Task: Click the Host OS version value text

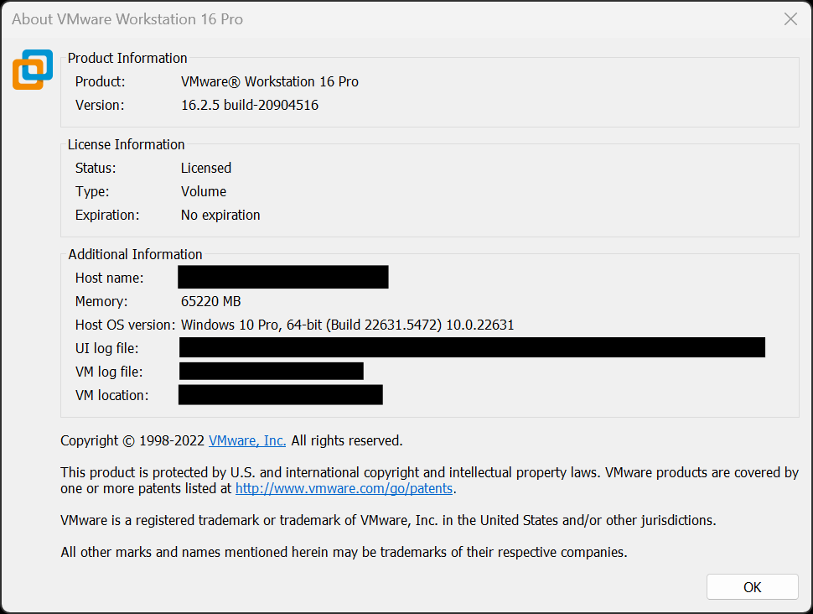Action: [x=347, y=325]
